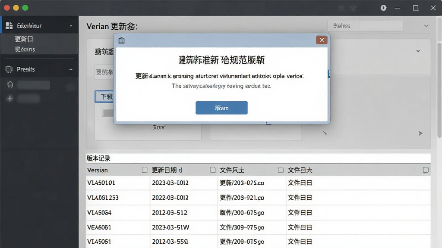Image resolution: width=442 pixels, height=248 pixels.
Task: Select version row VEA6061
Action: (x=258, y=227)
